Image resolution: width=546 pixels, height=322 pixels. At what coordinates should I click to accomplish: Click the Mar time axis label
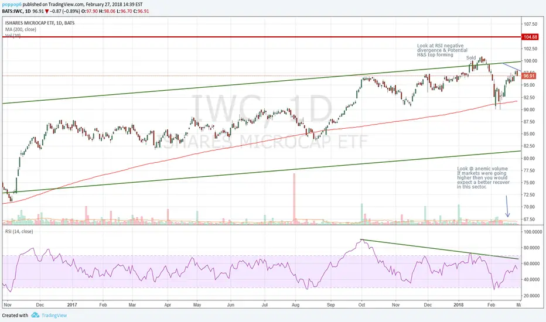(132, 304)
